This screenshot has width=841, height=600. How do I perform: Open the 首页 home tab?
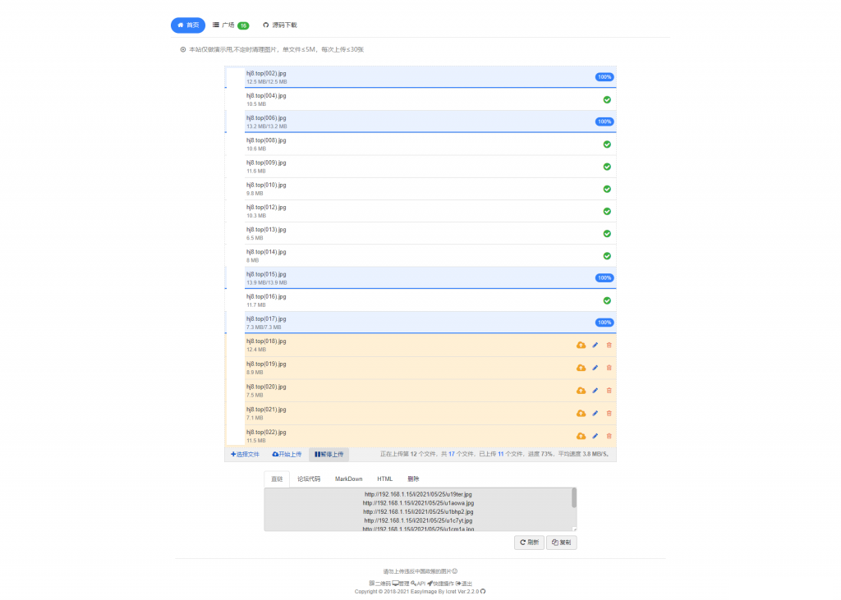pyautogui.click(x=188, y=25)
